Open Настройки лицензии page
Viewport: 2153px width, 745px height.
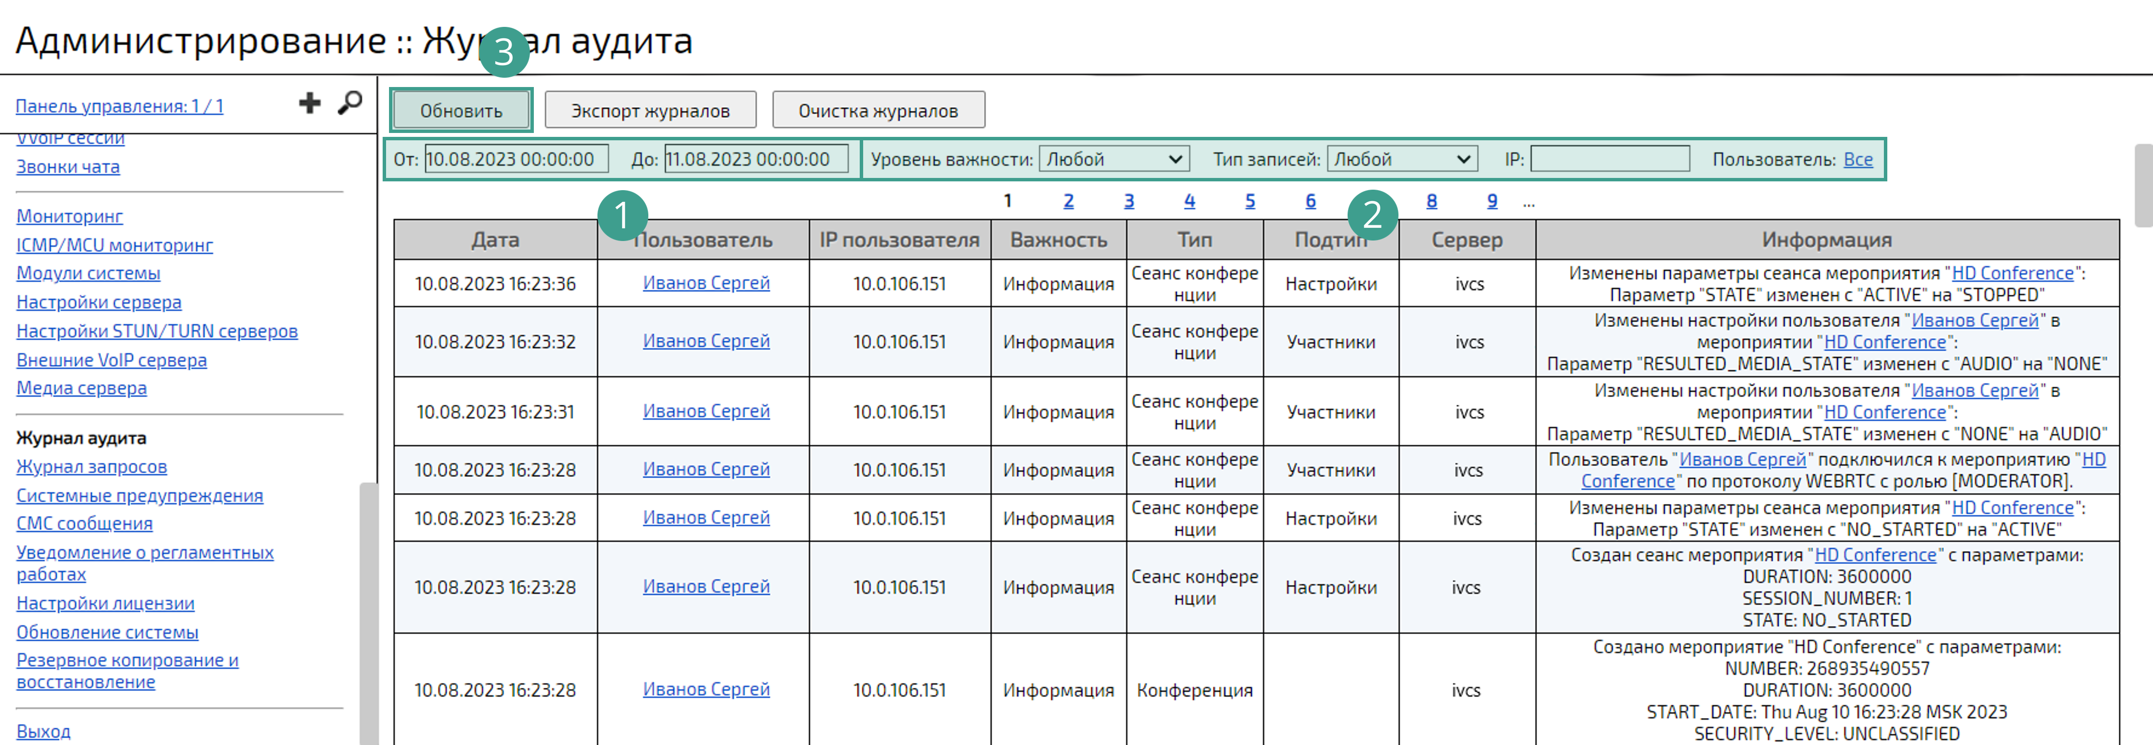(105, 603)
